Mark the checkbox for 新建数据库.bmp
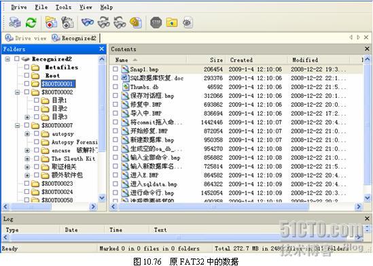 pyautogui.click(x=116, y=139)
